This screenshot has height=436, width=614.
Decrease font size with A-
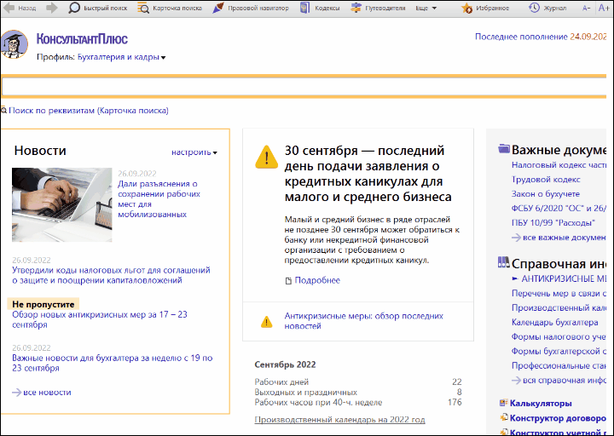[x=586, y=8]
